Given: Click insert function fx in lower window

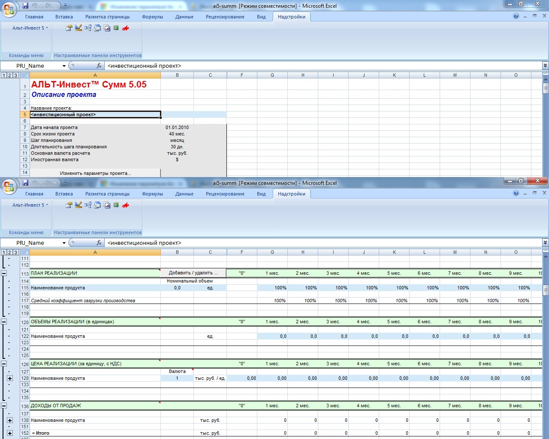Looking at the screenshot, I should 99,243.
